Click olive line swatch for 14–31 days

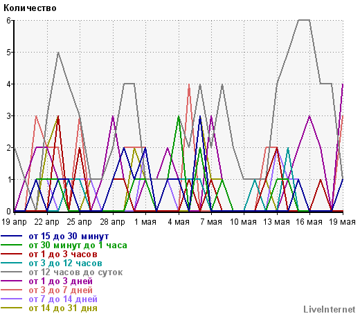(11, 308)
